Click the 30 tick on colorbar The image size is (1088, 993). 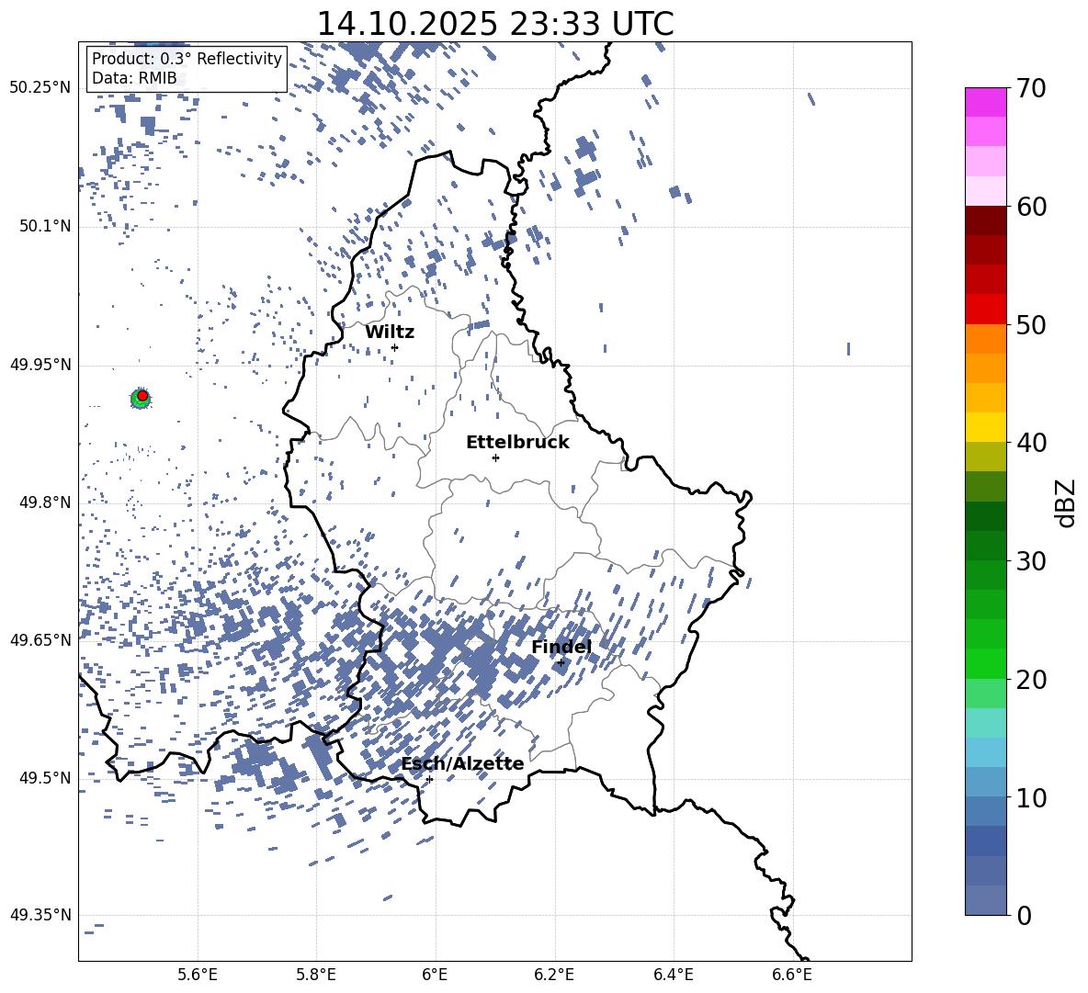[x=1031, y=561]
